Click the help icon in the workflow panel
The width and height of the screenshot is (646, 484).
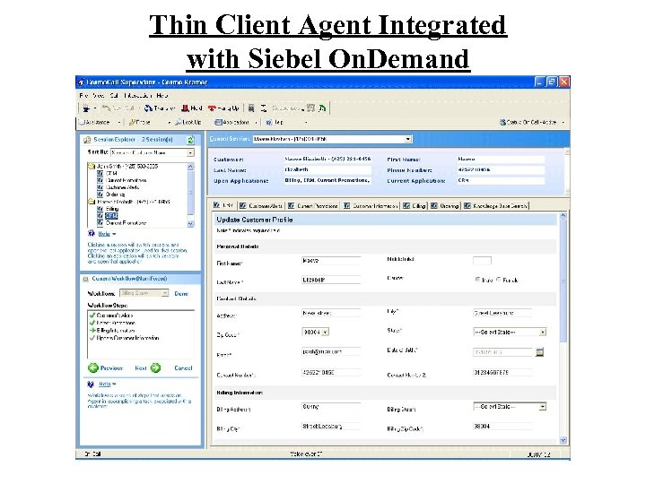pyautogui.click(x=91, y=384)
